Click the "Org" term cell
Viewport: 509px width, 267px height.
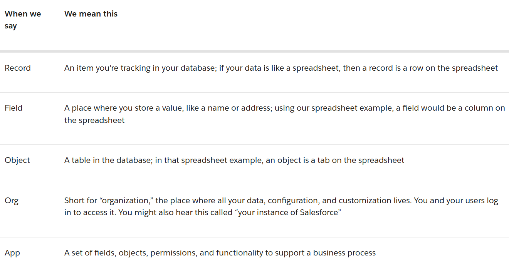click(12, 201)
